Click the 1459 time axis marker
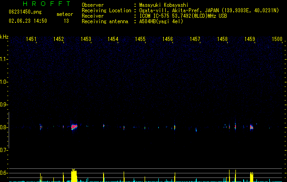Image resolution: width=287 pixels, height=182 pixels. (x=250, y=39)
